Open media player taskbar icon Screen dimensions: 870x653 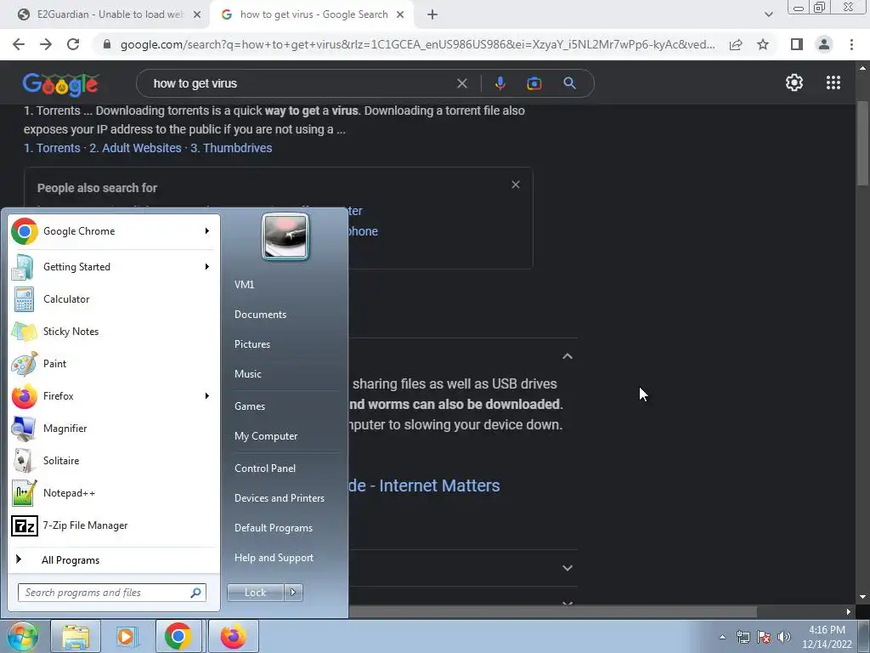pos(127,636)
